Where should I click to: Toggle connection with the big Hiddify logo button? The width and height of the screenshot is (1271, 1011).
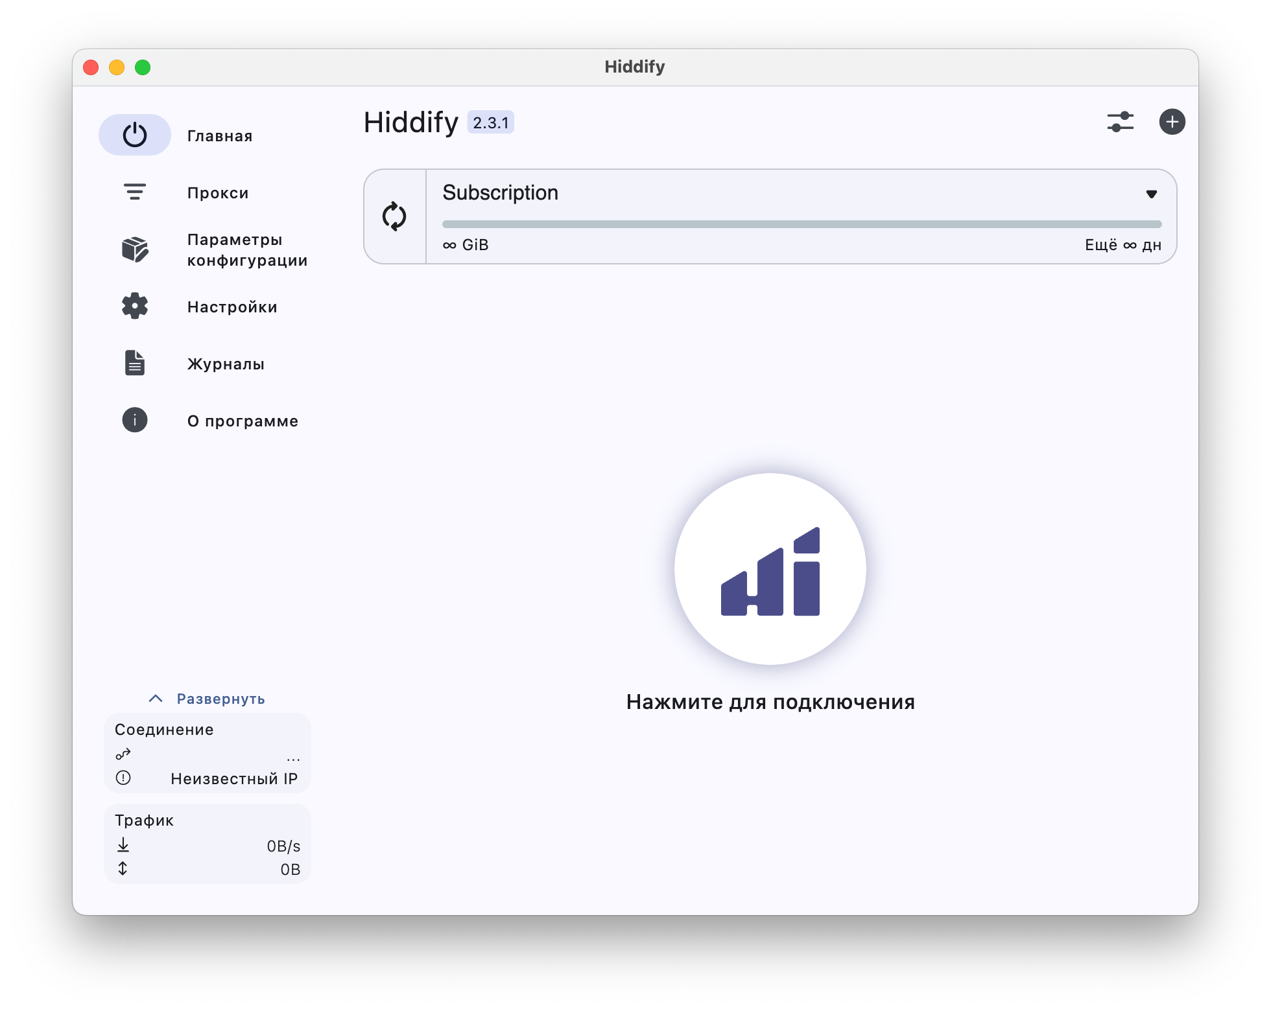770,569
